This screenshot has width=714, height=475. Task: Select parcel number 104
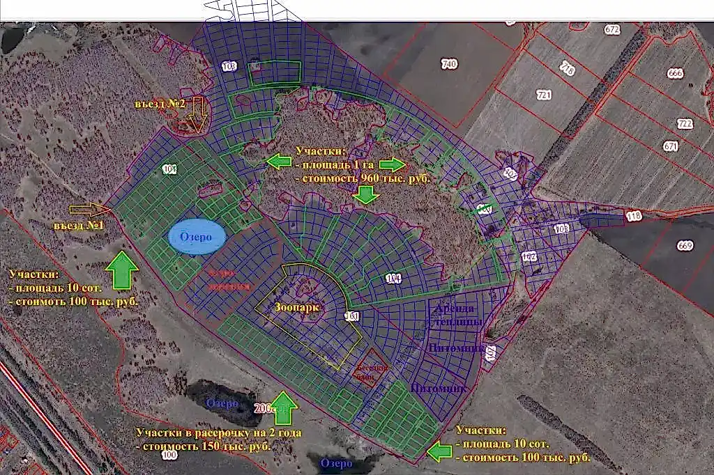click(x=393, y=279)
